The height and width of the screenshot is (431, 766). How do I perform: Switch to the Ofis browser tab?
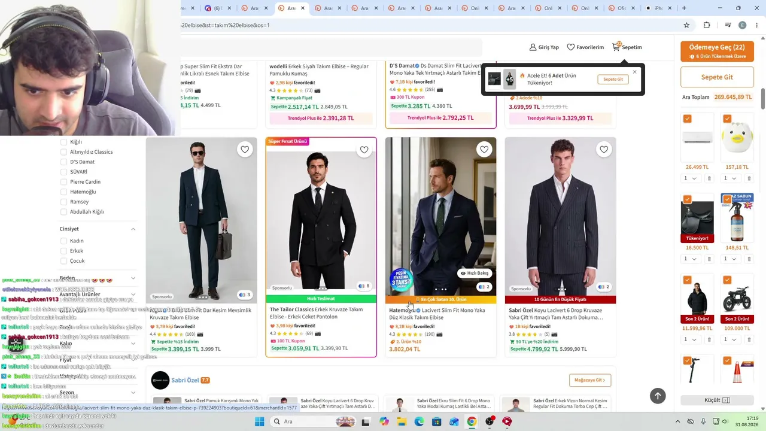tap(620, 8)
